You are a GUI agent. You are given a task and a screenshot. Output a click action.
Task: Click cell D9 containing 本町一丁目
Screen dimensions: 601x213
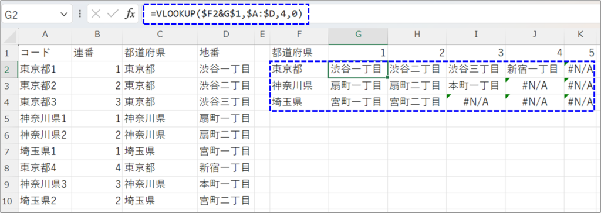(226, 184)
